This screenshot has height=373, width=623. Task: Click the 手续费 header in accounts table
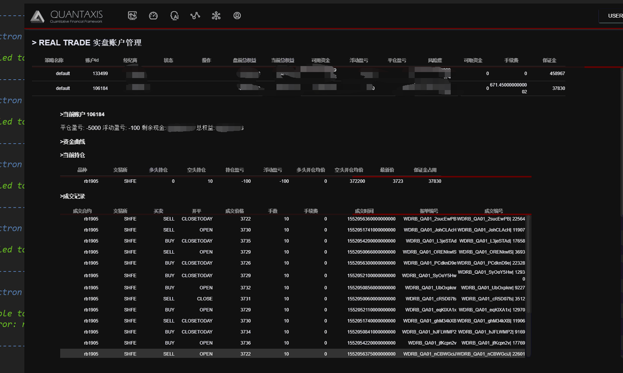click(x=511, y=60)
